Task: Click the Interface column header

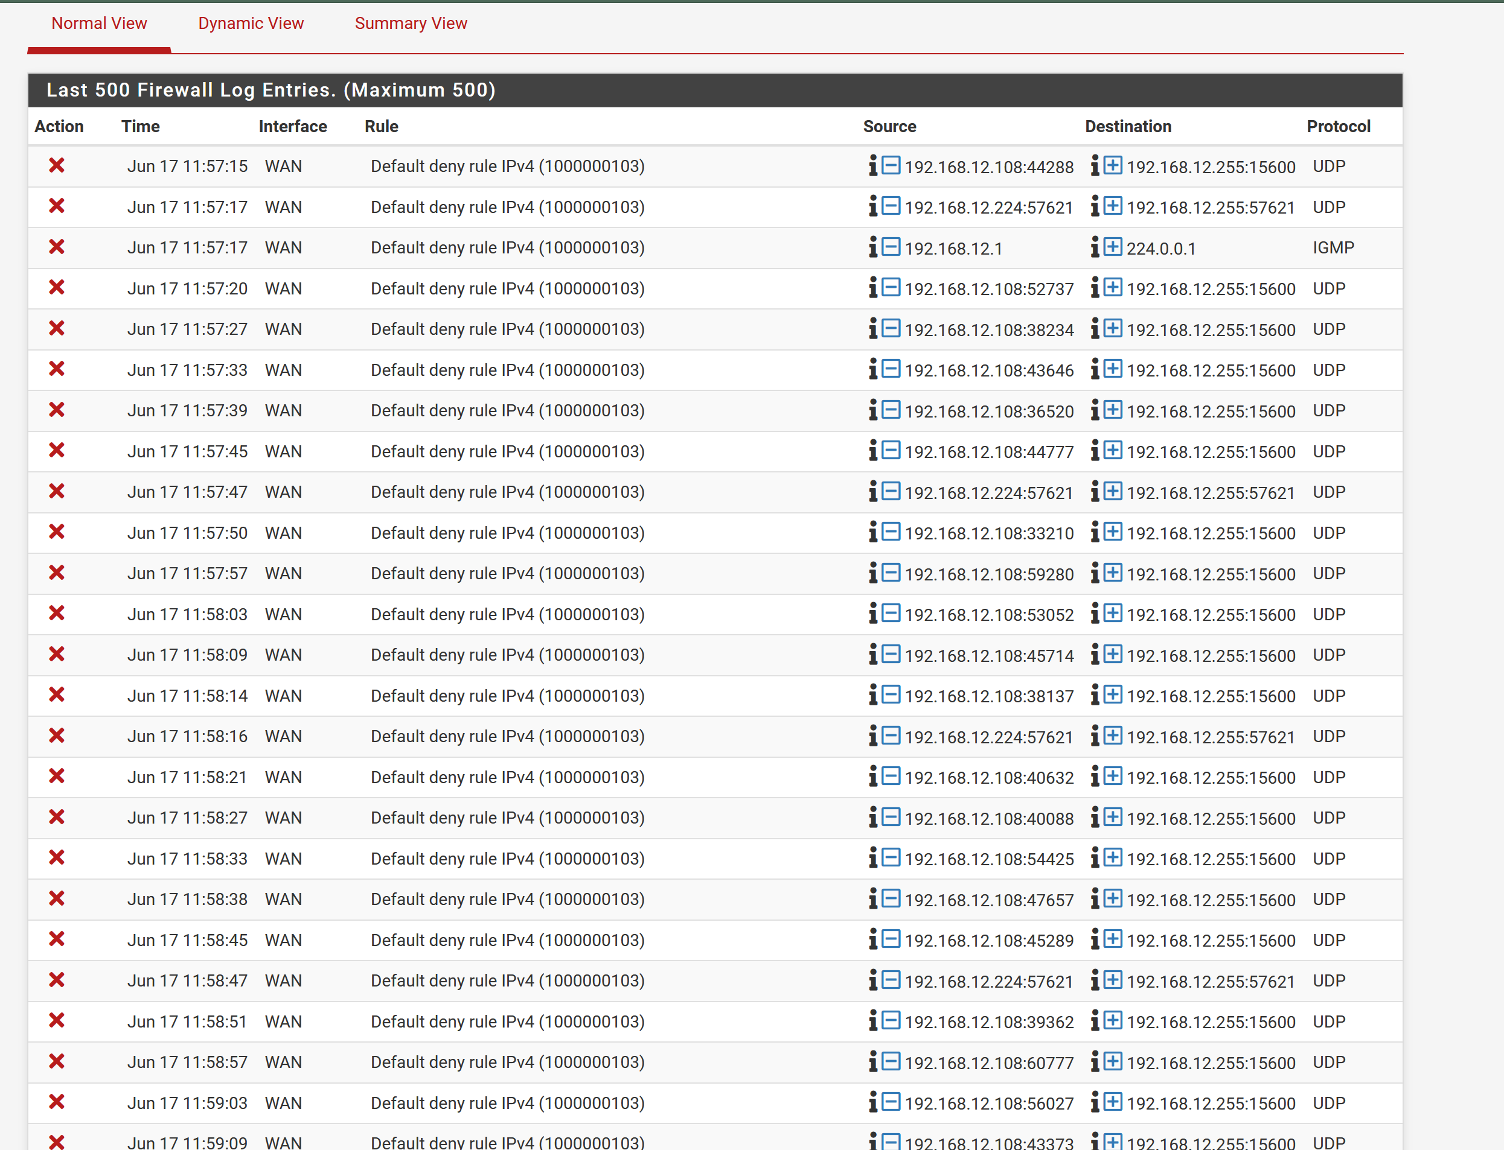Action: (292, 127)
